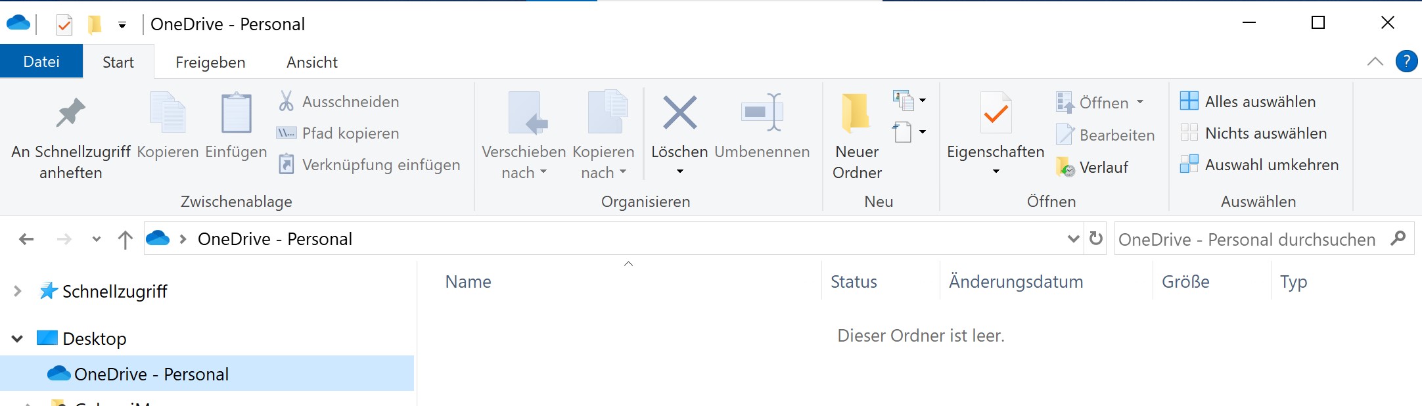Viewport: 1422px width, 406px height.
Task: Select Schnellzugriff in the navigation pane
Action: (103, 291)
